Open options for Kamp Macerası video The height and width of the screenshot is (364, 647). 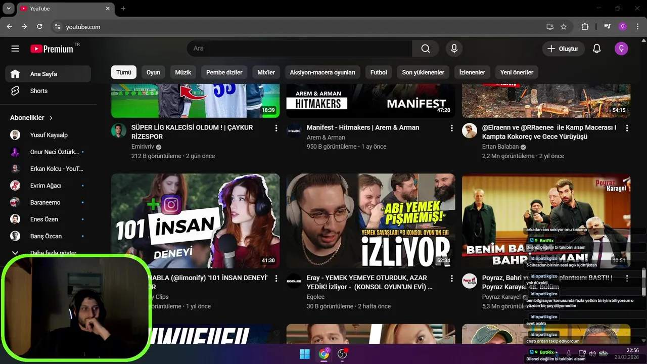[627, 128]
